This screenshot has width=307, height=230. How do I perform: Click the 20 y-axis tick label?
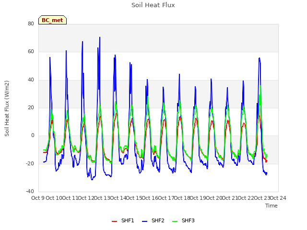[x=31, y=107]
